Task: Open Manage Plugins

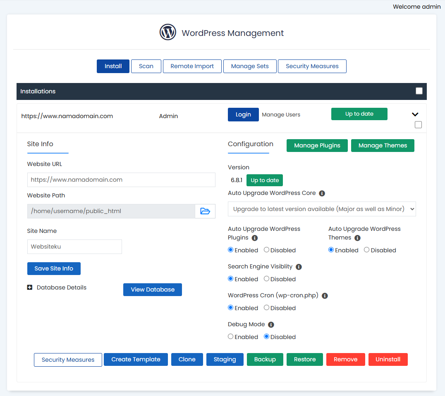Action: [x=317, y=146]
